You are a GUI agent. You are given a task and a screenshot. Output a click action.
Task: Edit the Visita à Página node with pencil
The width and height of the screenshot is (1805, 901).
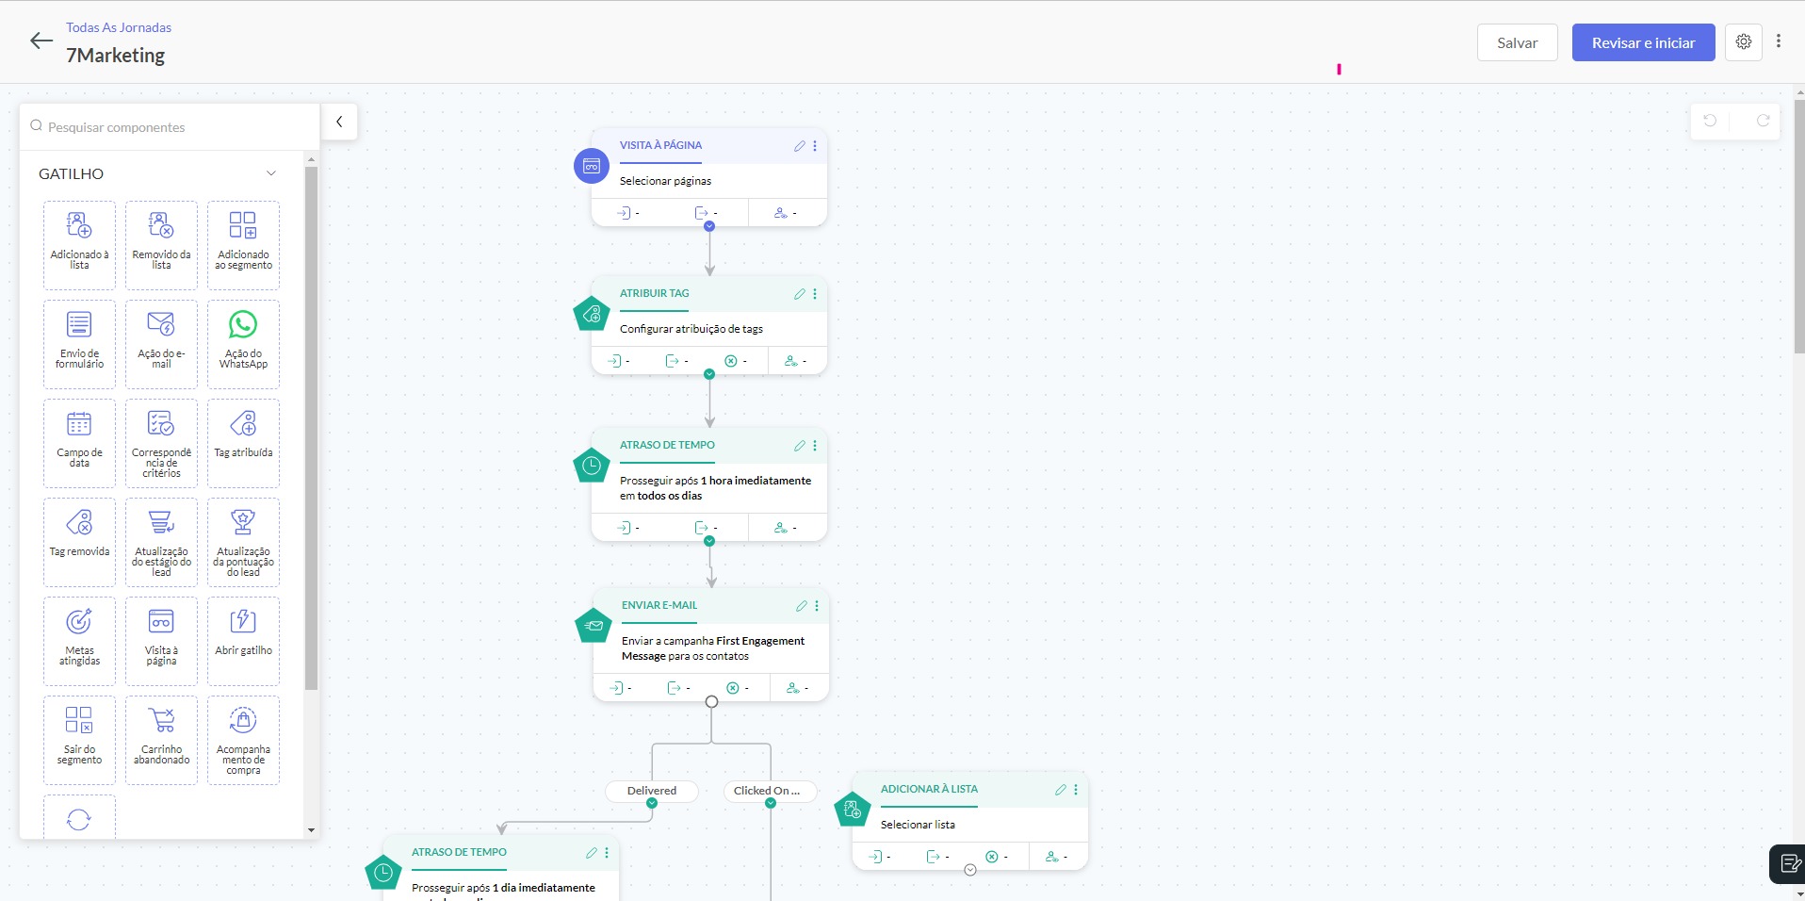(x=799, y=146)
